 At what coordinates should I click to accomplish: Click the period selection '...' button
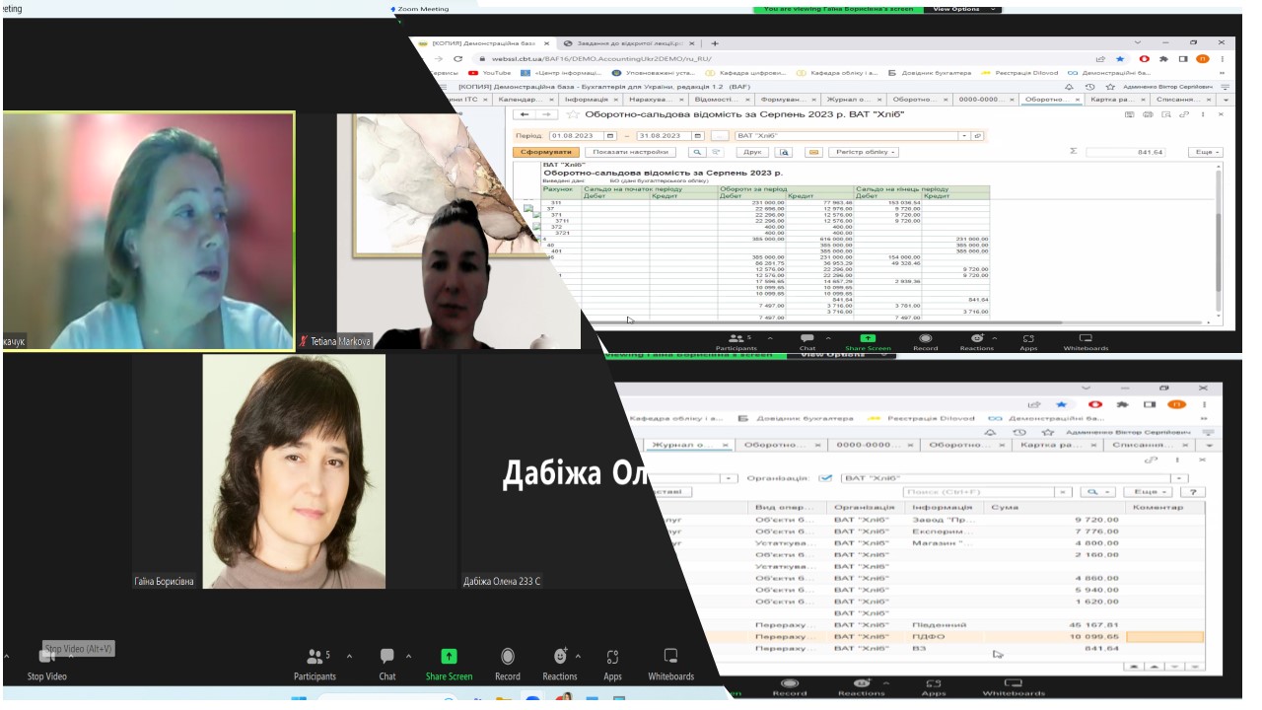coord(720,135)
